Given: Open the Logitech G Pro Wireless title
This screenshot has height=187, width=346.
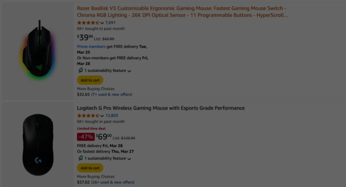Looking at the screenshot, I should click(161, 108).
